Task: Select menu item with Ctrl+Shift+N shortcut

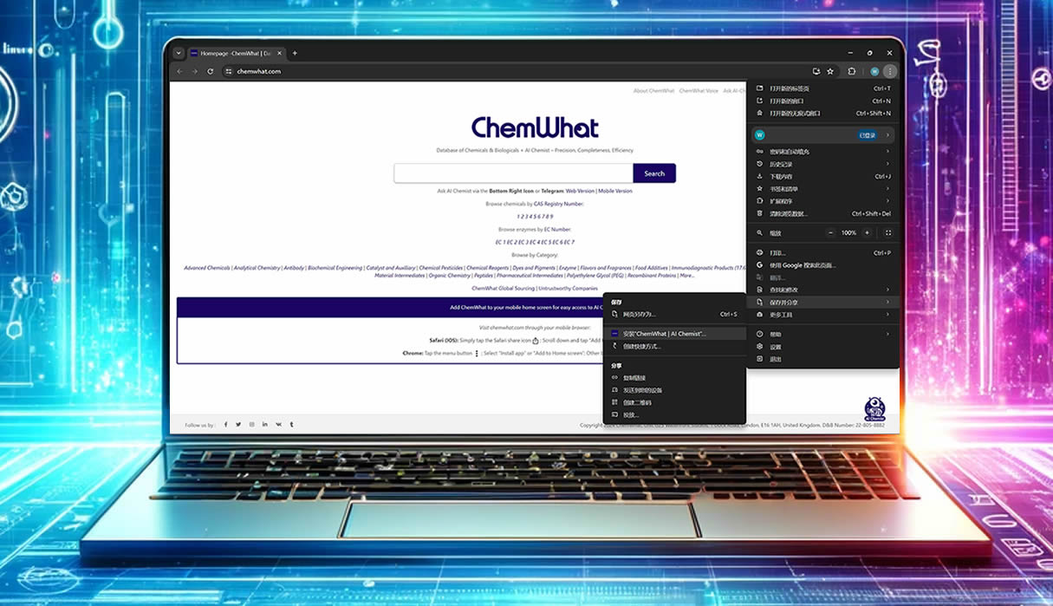Action: (x=823, y=114)
